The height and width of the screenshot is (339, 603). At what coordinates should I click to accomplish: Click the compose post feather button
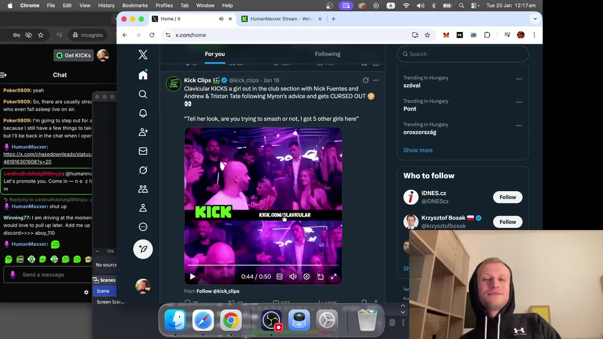tap(143, 249)
